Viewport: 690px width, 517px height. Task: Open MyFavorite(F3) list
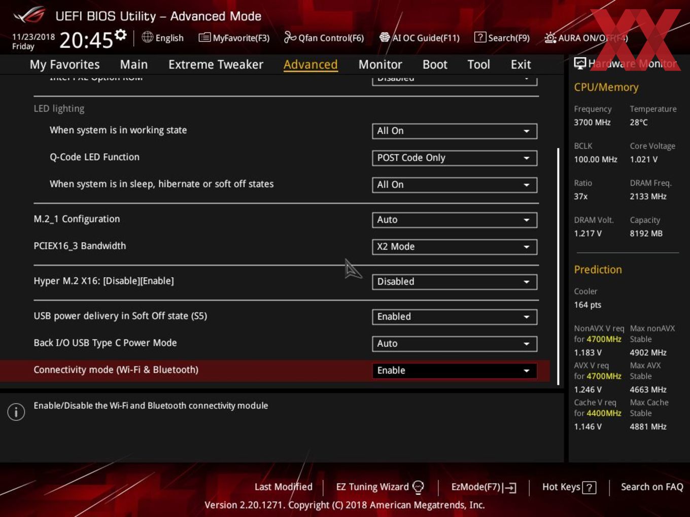point(234,38)
